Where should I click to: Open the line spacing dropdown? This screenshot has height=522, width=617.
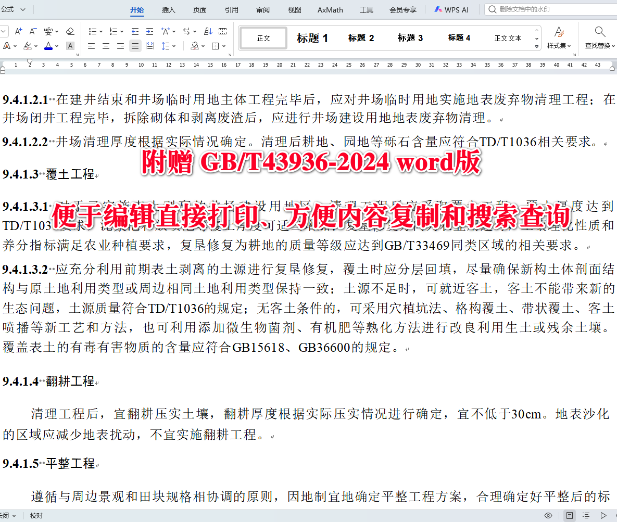173,46
